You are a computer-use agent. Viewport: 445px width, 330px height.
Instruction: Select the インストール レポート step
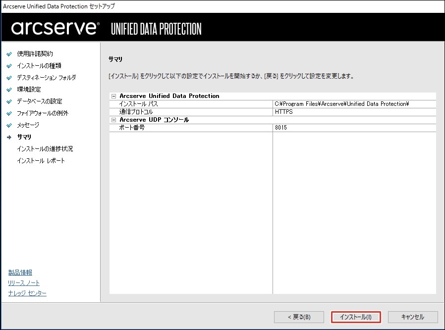[x=41, y=161]
